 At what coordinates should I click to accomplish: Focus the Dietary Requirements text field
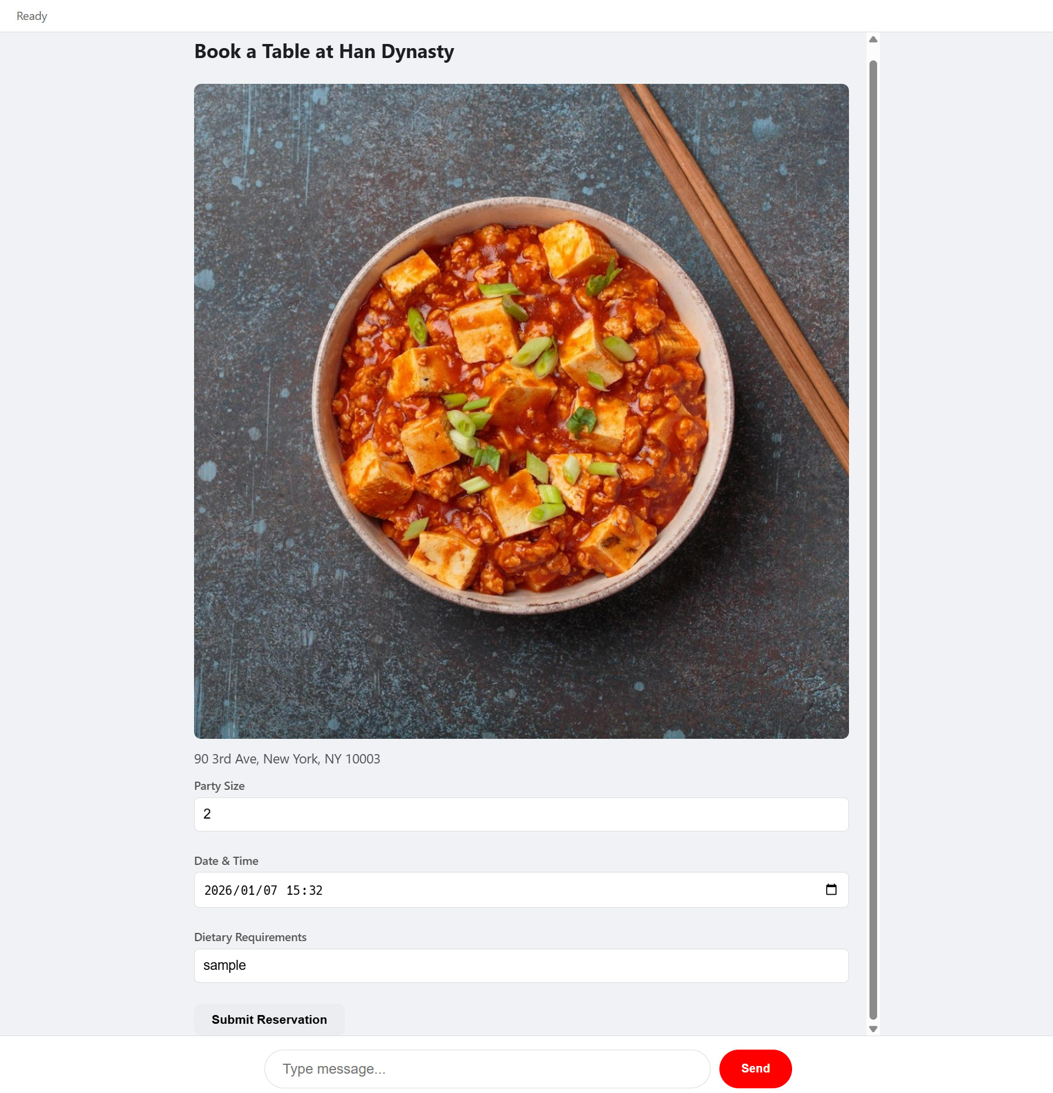tap(521, 965)
